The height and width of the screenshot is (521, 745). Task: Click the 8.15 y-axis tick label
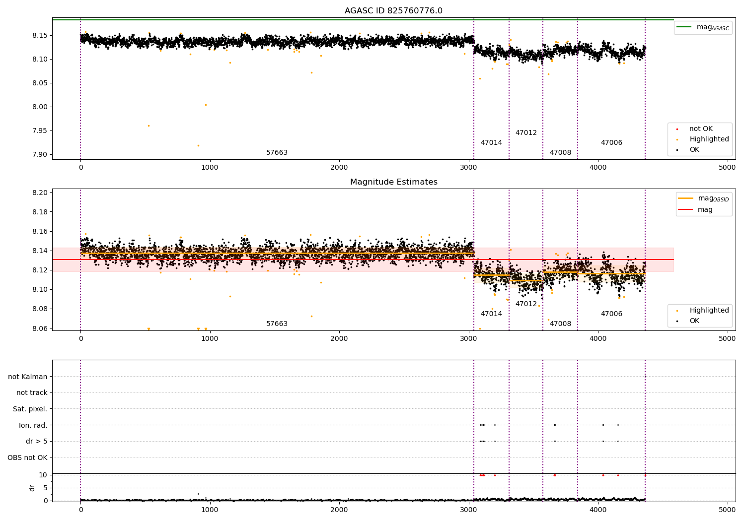(x=40, y=36)
